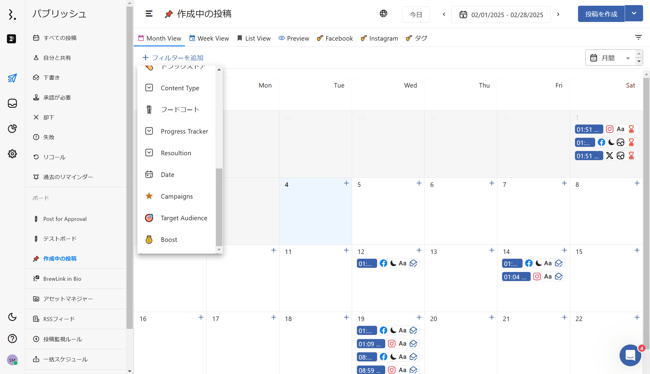This screenshot has height=374, width=650.
Task: Open help question mark icon
Action: 12,338
